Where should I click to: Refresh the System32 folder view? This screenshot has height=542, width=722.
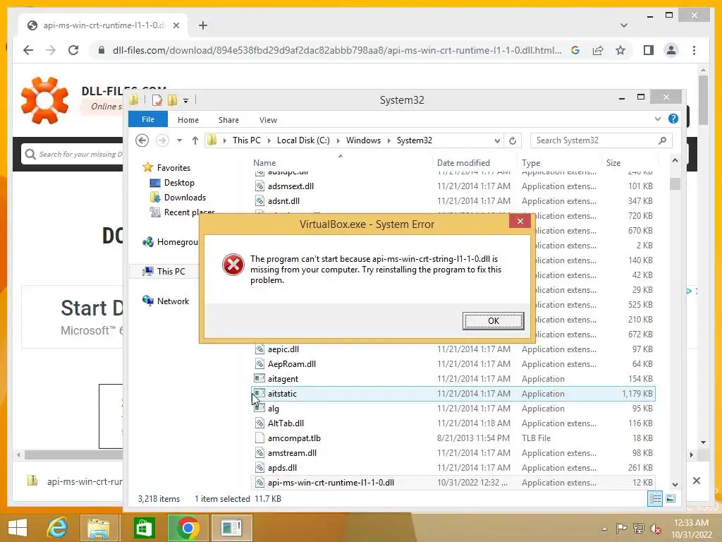(x=513, y=140)
